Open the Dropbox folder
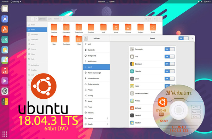The height and width of the screenshot is (139, 212). click(91, 28)
